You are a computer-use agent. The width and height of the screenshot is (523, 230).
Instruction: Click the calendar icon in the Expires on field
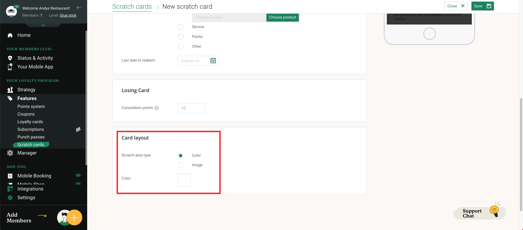(x=213, y=60)
